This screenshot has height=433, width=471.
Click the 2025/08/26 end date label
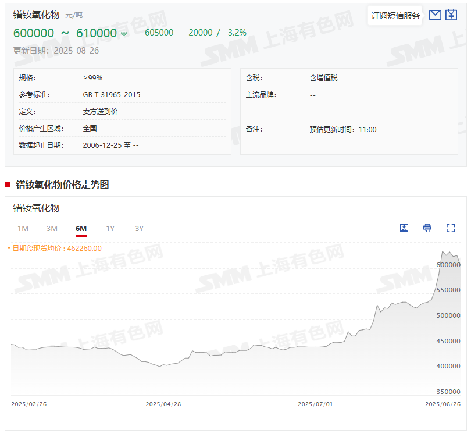click(x=443, y=404)
